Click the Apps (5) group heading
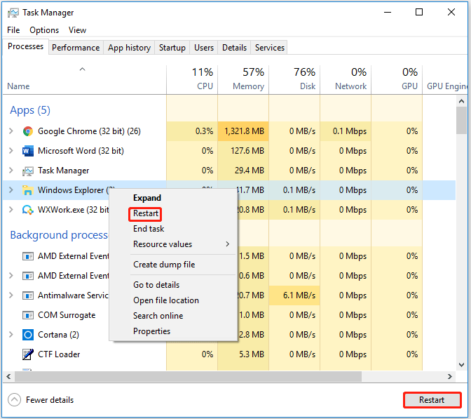This screenshot has height=419, width=471. 30,110
